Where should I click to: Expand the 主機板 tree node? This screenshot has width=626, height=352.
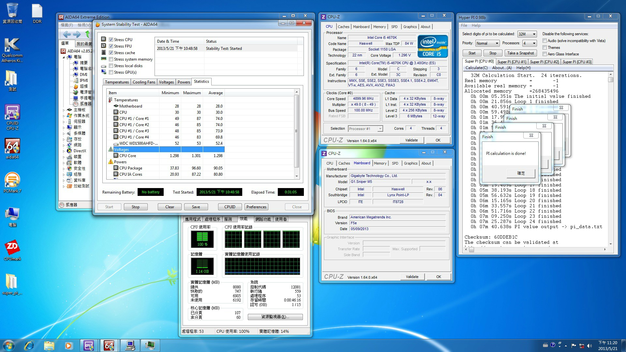[64, 110]
